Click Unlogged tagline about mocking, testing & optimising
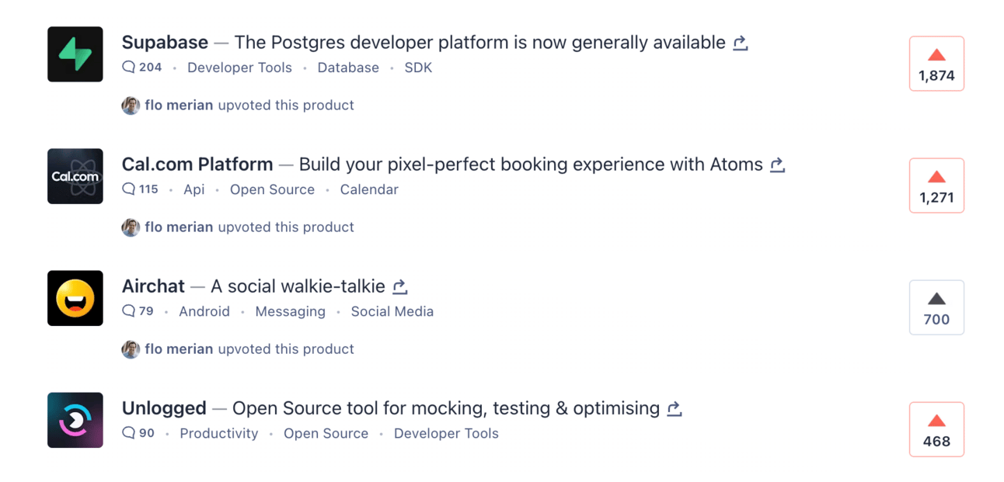This screenshot has width=1004, height=482. (446, 408)
